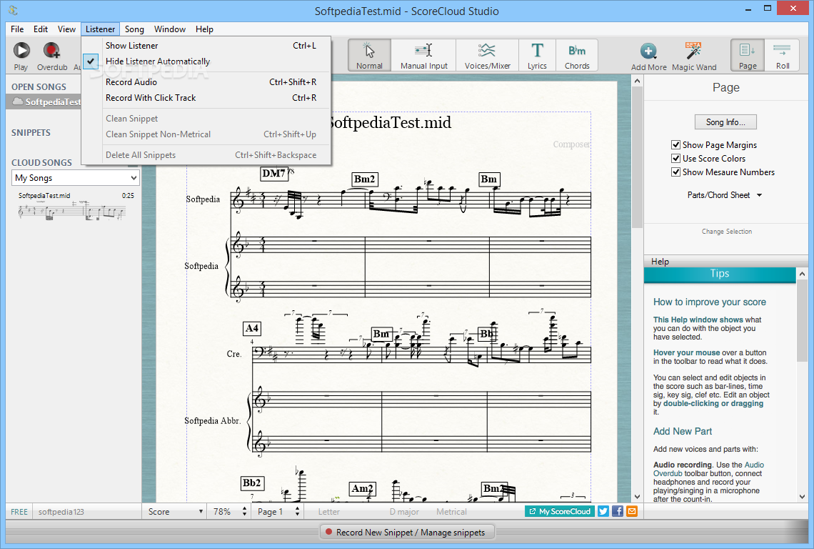The image size is (814, 549).
Task: Change page with Page 1 stepper
Action: pyautogui.click(x=297, y=512)
